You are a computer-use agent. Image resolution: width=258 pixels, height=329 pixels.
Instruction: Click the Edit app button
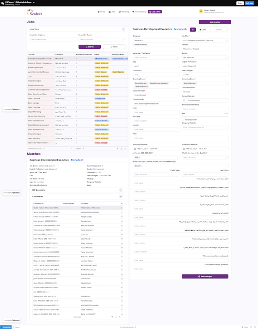click(x=250, y=3)
